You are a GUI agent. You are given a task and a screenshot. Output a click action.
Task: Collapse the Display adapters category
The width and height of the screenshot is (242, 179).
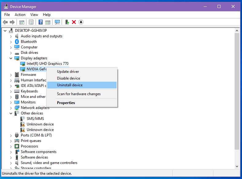tap(11, 58)
